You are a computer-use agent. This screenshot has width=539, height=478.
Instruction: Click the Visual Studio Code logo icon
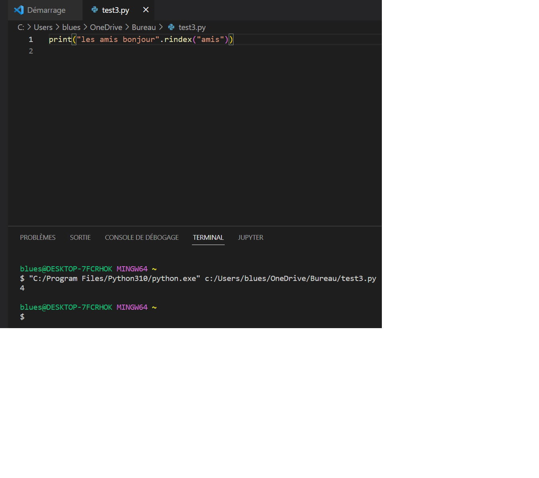(18, 10)
